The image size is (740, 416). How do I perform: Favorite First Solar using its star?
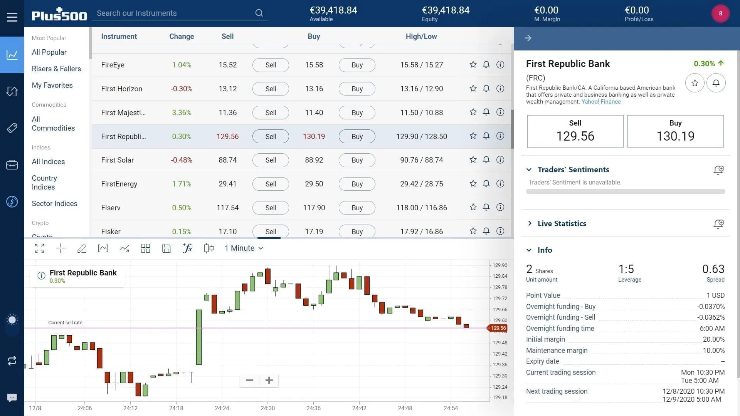pos(473,160)
